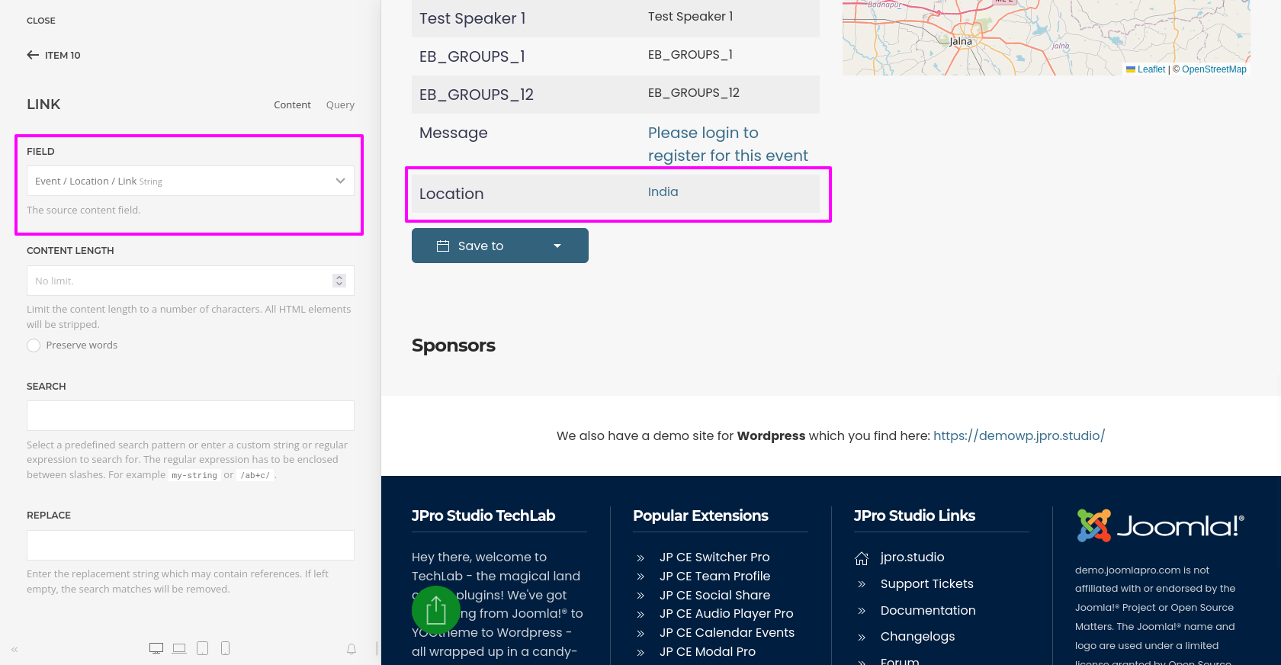The image size is (1281, 665).
Task: Close the builder panel
Action: coord(41,21)
